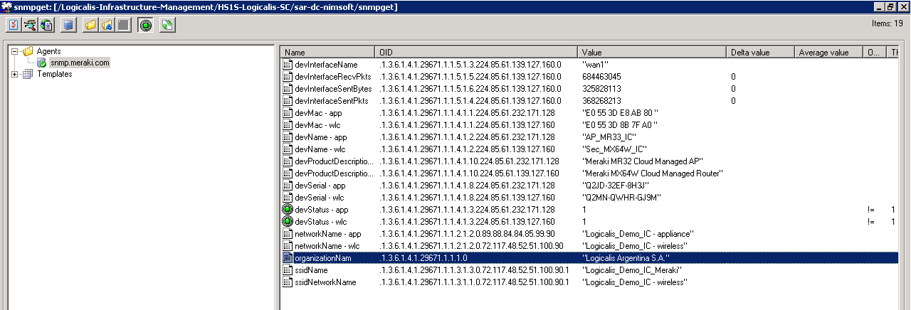Click the snmpget application icon in title bar

(x=6, y=6)
